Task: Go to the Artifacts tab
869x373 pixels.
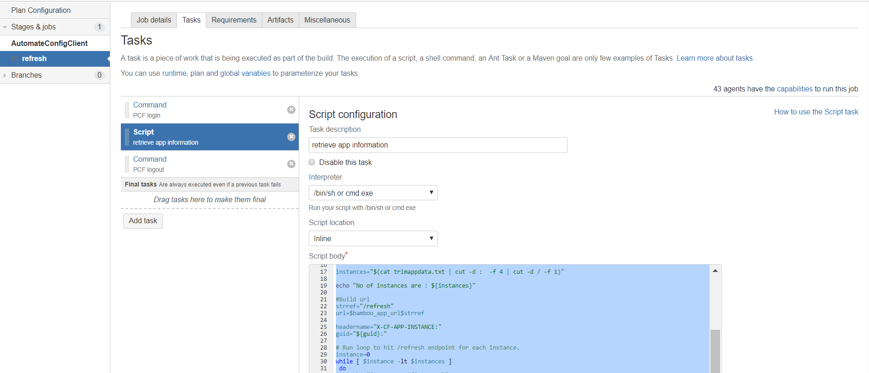Action: pyautogui.click(x=280, y=20)
